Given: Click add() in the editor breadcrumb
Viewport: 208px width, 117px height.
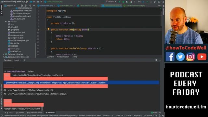Looking at the screenshot, I should click(x=74, y=57).
